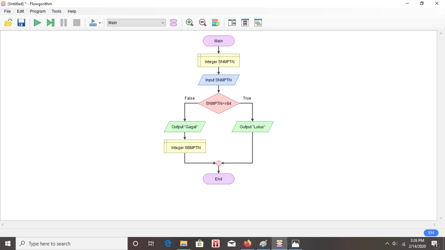
Task: Zoom in on the flowchart
Action: (190, 23)
